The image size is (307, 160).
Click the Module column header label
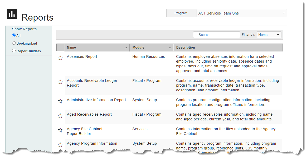138,48
